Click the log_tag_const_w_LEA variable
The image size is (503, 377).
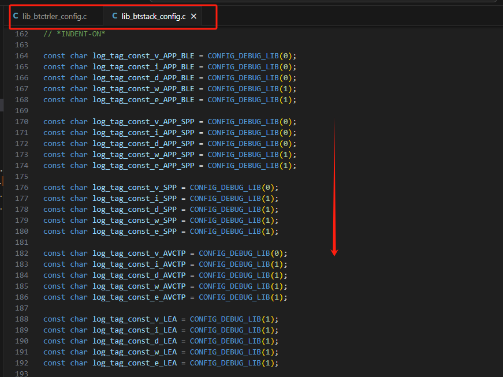[x=135, y=352]
